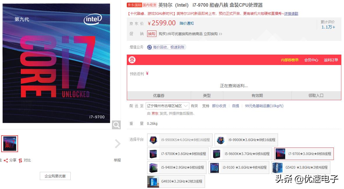Open 1.1万+ cumulative reviews count

[x=328, y=27]
